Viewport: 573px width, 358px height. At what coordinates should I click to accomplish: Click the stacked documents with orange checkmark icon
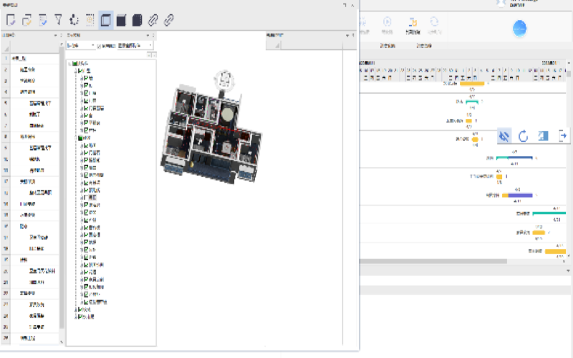[27, 20]
